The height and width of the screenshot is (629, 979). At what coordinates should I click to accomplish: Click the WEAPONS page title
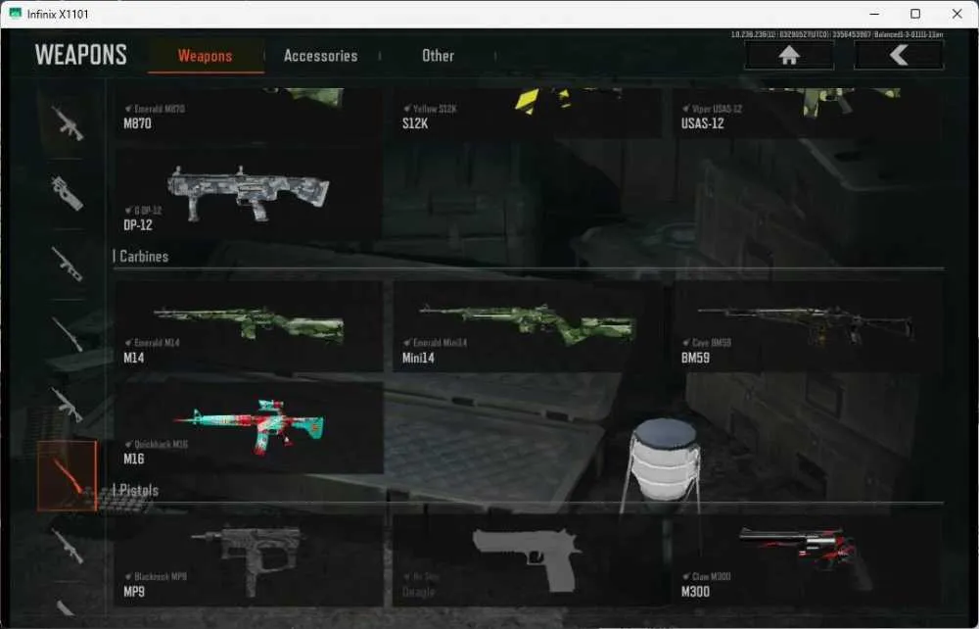point(81,55)
